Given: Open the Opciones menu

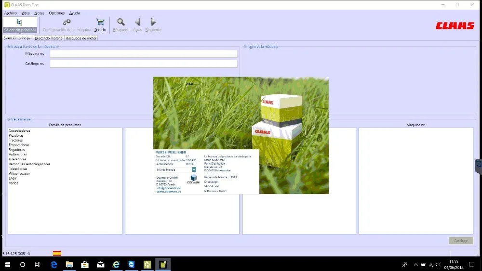Looking at the screenshot, I should [56, 13].
